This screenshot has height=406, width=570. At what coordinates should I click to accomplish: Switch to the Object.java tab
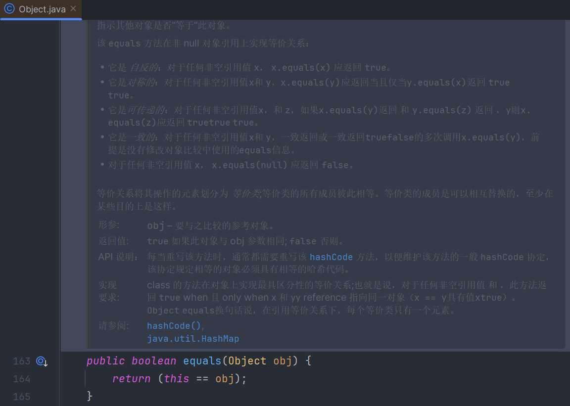(x=42, y=9)
